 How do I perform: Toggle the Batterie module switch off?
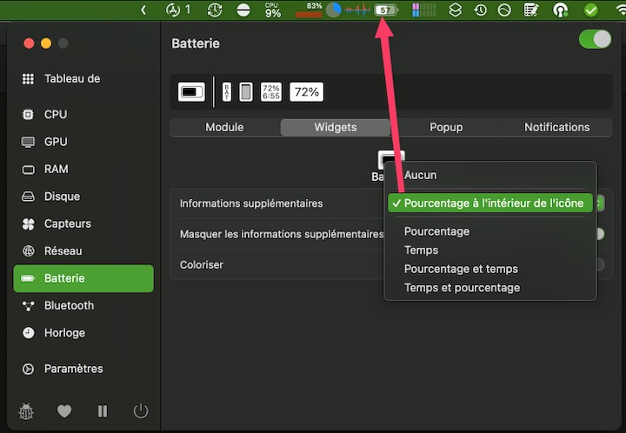coord(595,40)
